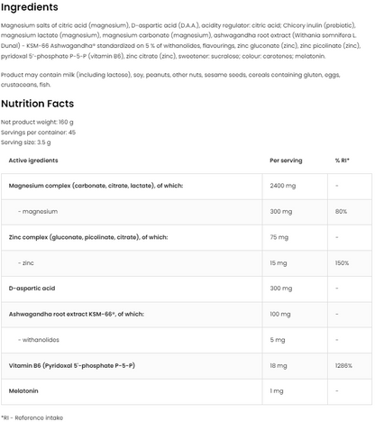
Task: Select the Melatonin row
Action: pos(187,391)
